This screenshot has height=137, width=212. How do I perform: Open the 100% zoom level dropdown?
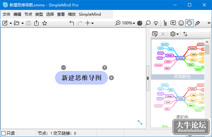point(128,23)
